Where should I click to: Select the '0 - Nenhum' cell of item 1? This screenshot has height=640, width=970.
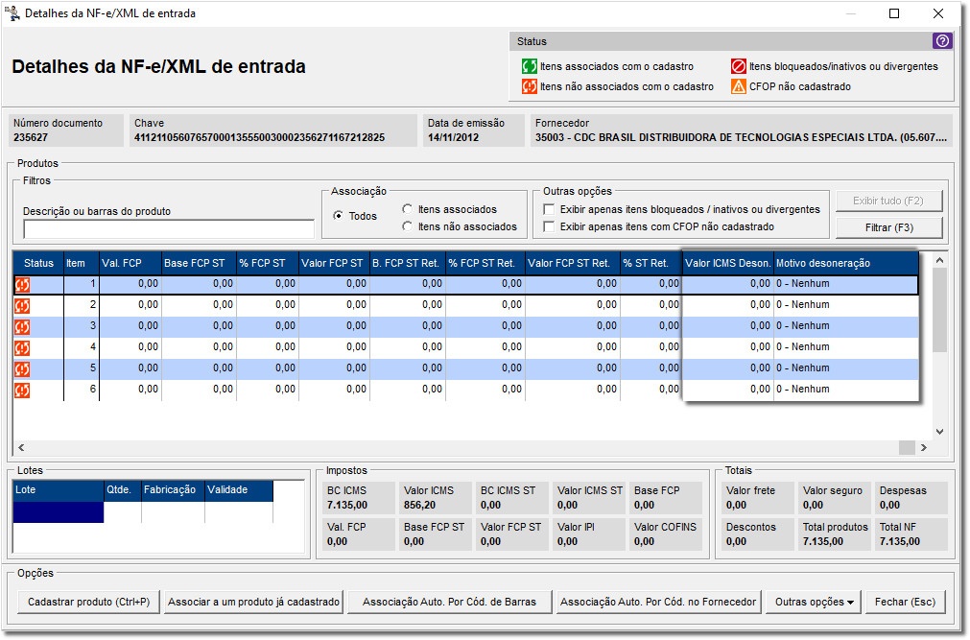pyautogui.click(x=845, y=284)
